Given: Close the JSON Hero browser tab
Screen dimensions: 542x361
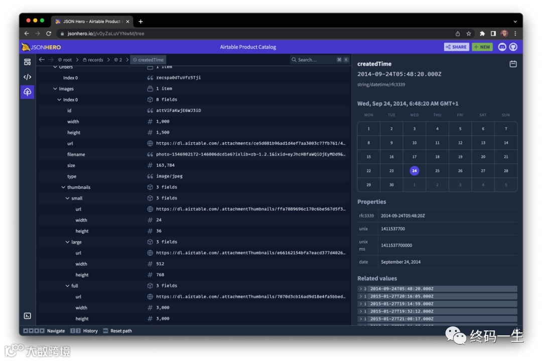Looking at the screenshot, I should 127,22.
